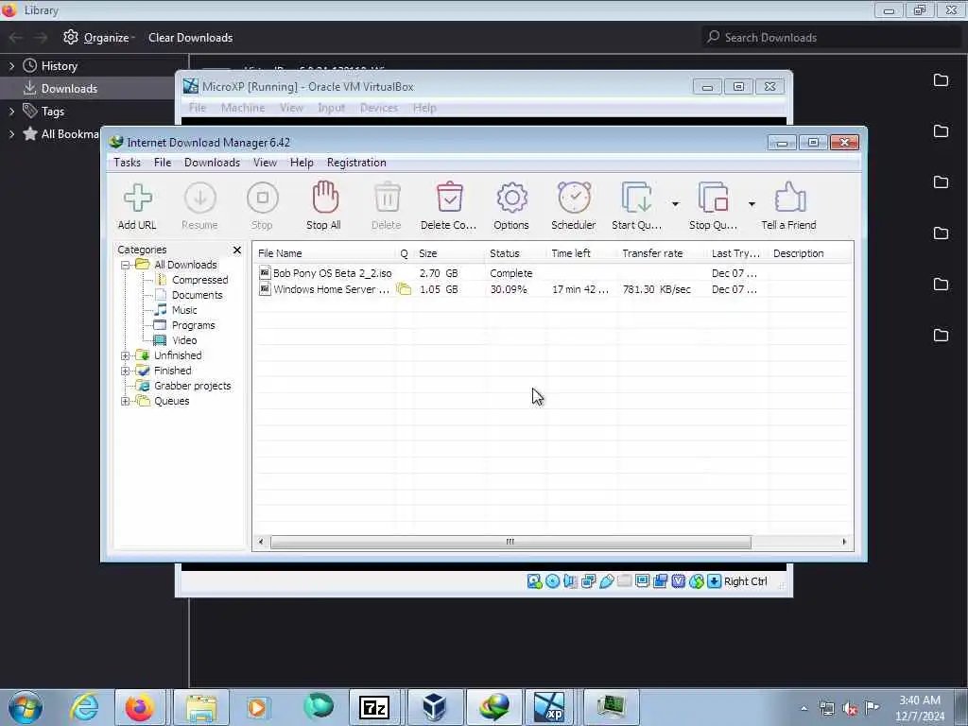The width and height of the screenshot is (968, 726).
Task: Select the Documents category
Action: pos(197,295)
